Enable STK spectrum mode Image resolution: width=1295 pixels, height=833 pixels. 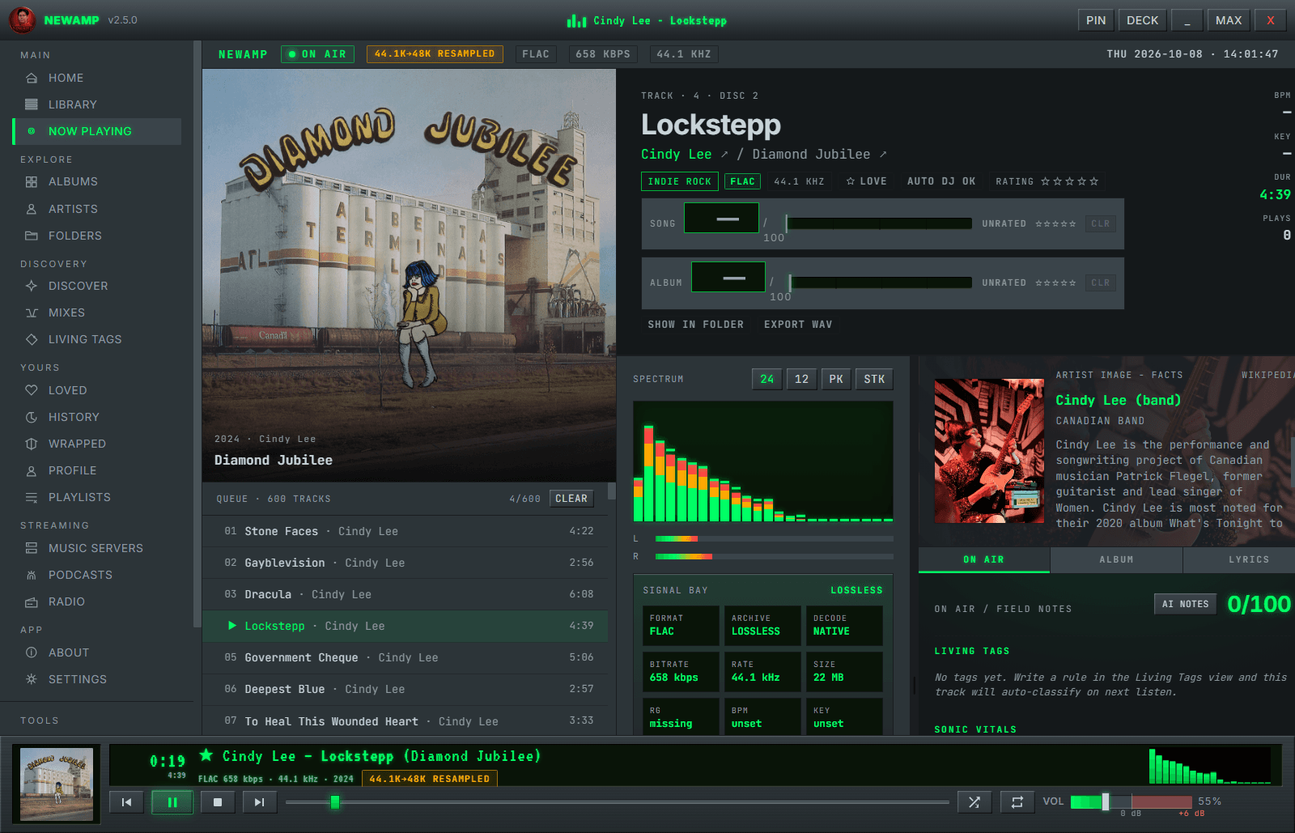(874, 379)
